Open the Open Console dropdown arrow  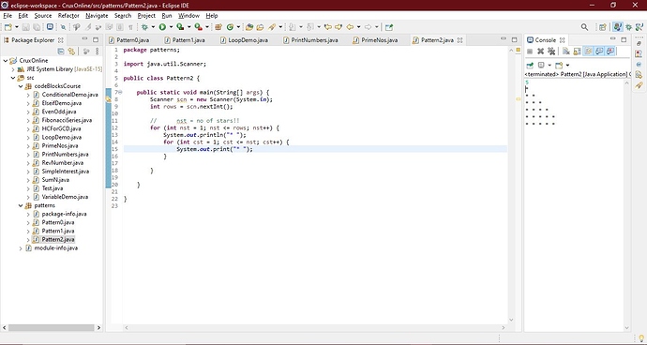[x=568, y=66]
